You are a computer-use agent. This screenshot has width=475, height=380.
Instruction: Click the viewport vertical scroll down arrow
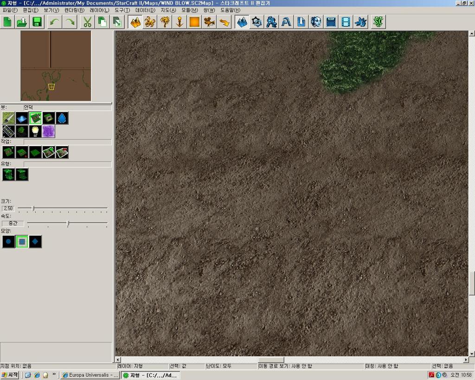coord(472,354)
